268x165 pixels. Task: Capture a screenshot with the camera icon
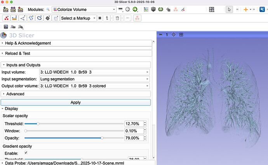[x=6, y=27]
